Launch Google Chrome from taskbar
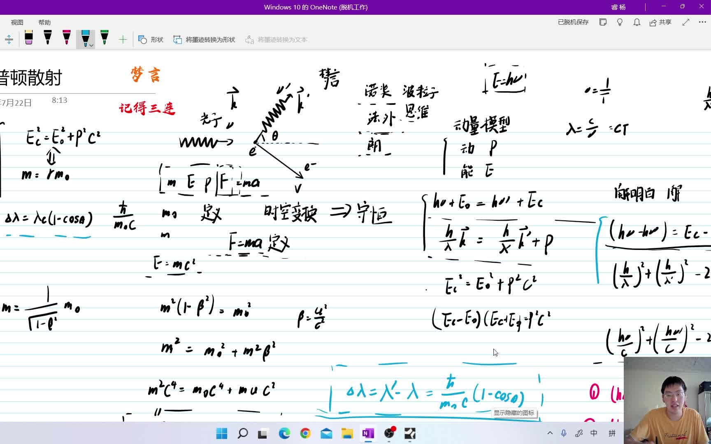711x444 pixels. (305, 433)
